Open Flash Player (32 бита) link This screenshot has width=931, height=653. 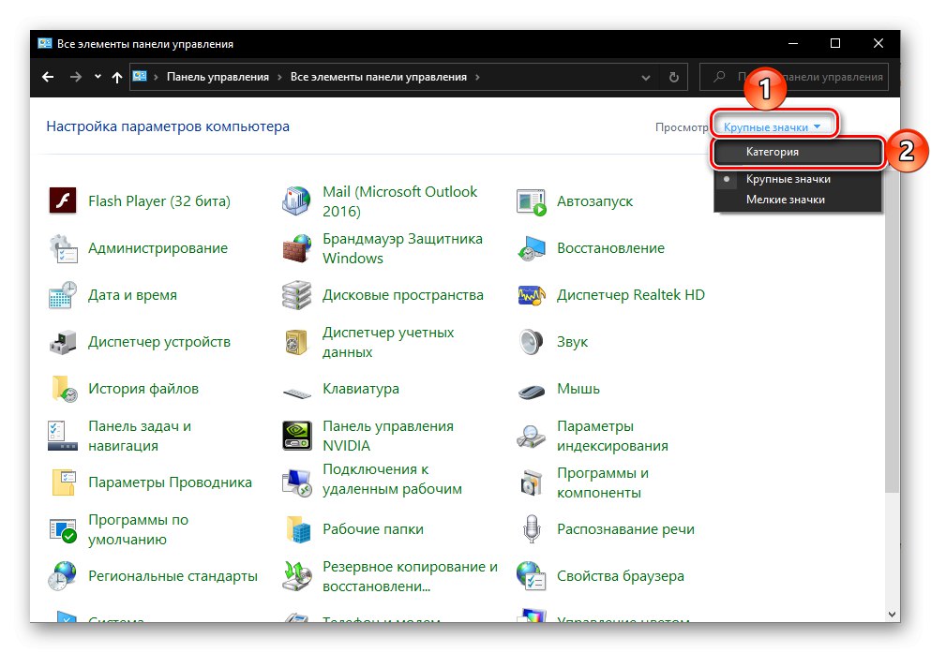159,201
